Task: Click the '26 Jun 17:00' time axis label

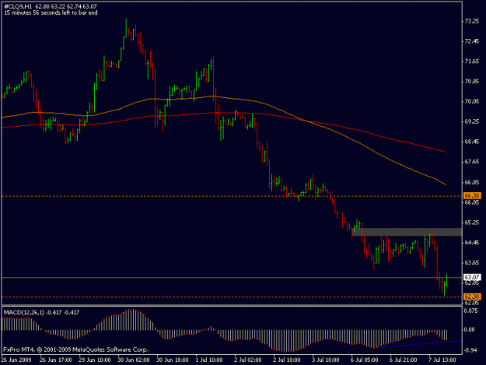Action: 56,360
